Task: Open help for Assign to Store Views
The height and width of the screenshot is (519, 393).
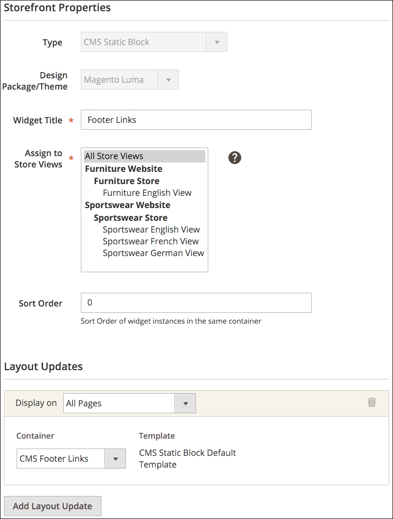Action: [234, 158]
